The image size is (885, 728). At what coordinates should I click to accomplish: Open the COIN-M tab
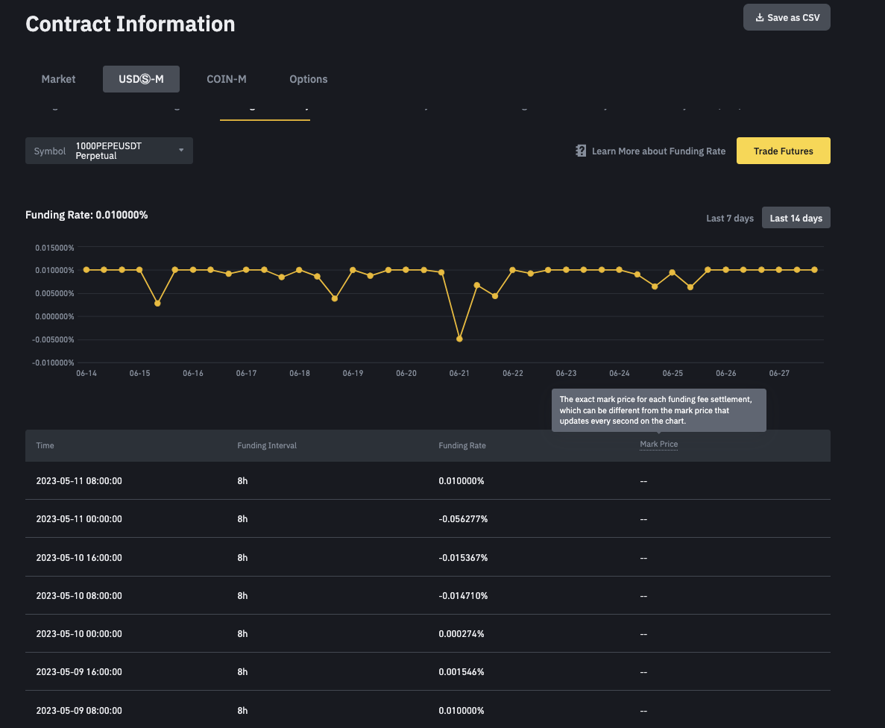(227, 79)
